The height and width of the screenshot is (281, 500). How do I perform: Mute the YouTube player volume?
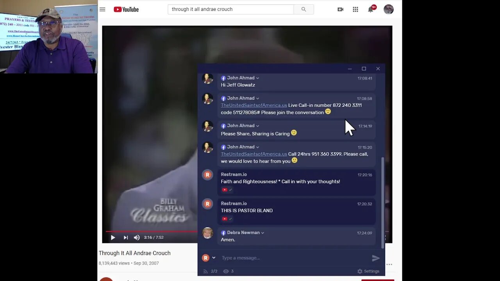pos(137,237)
